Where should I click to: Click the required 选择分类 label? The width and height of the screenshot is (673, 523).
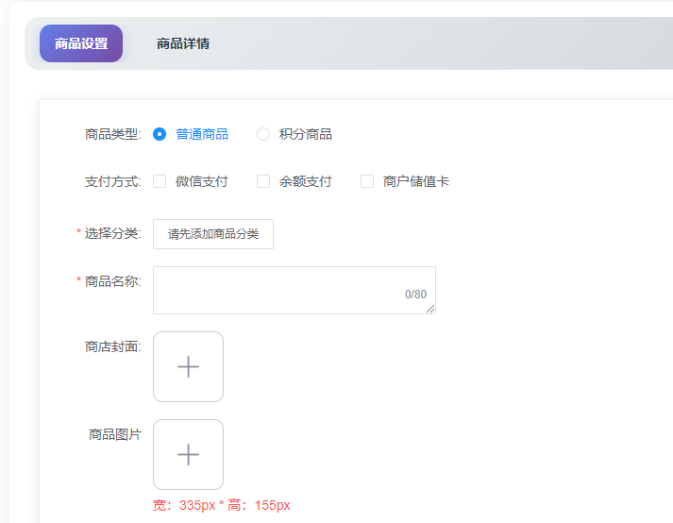click(111, 233)
